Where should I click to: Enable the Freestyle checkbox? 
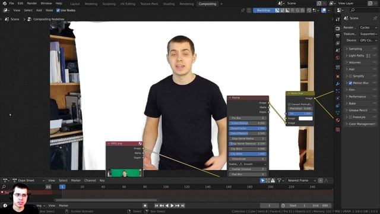click(x=350, y=117)
